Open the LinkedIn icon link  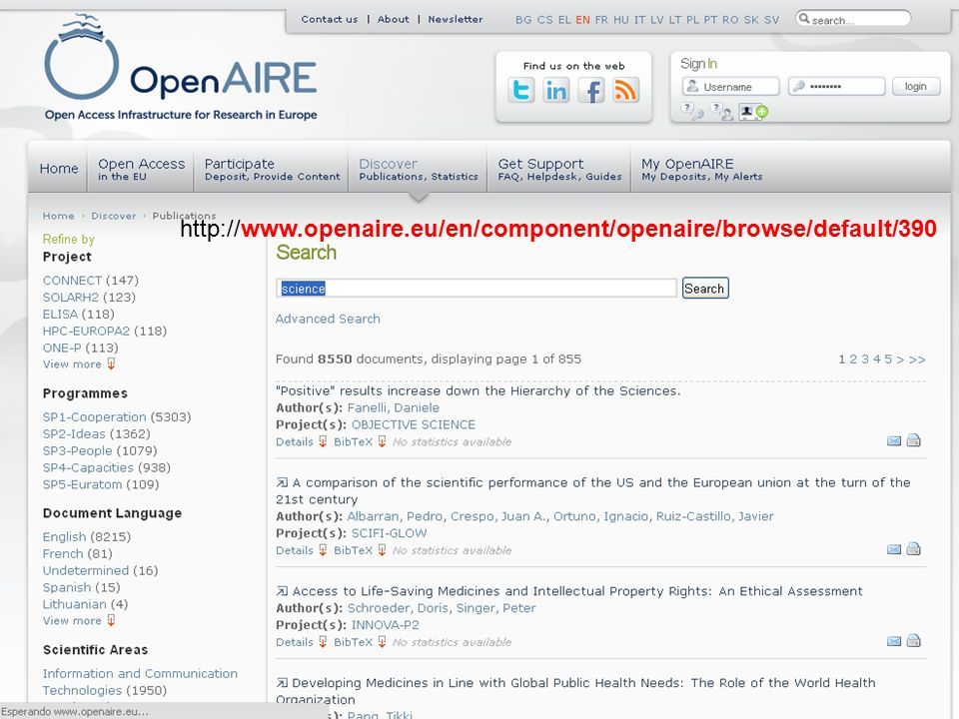tap(556, 91)
